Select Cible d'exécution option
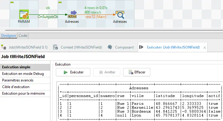This screenshot has width=223, height=121. [16, 87]
